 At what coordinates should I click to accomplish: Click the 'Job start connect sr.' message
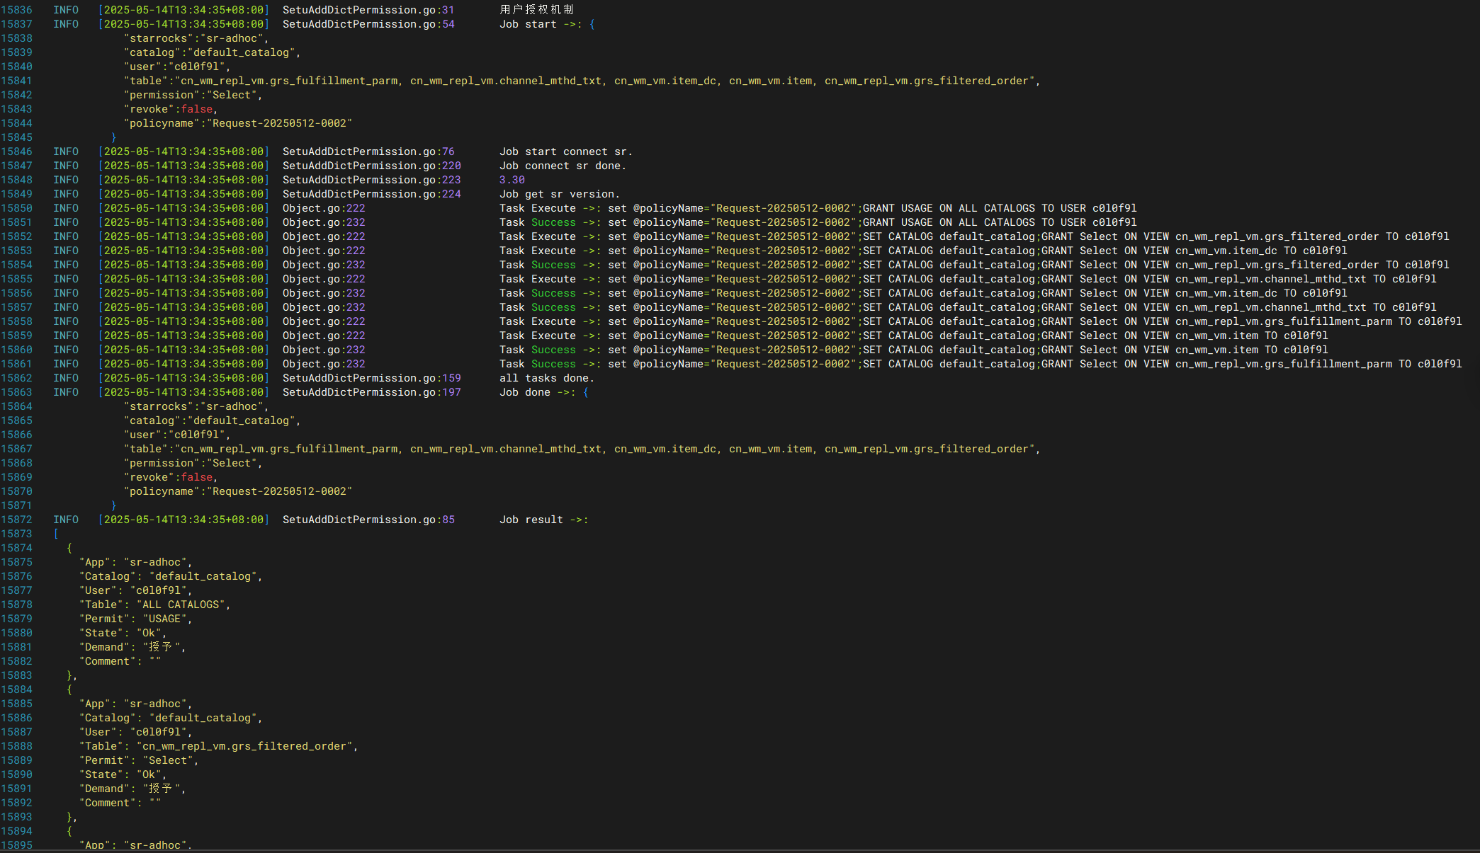coord(566,151)
